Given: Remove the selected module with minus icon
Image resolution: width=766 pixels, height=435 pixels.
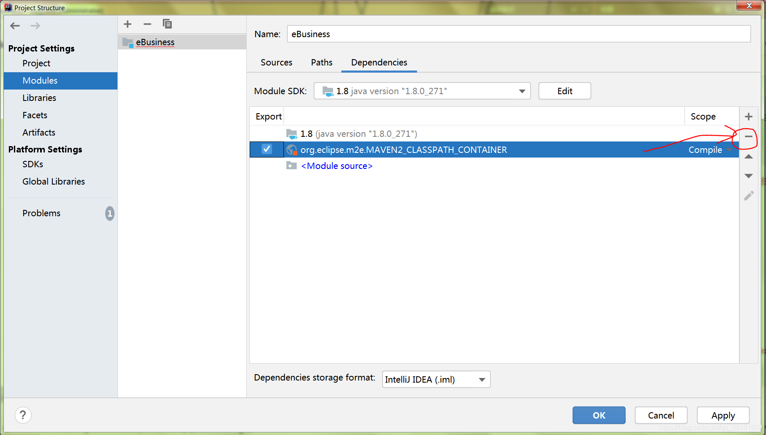Looking at the screenshot, I should pos(147,24).
